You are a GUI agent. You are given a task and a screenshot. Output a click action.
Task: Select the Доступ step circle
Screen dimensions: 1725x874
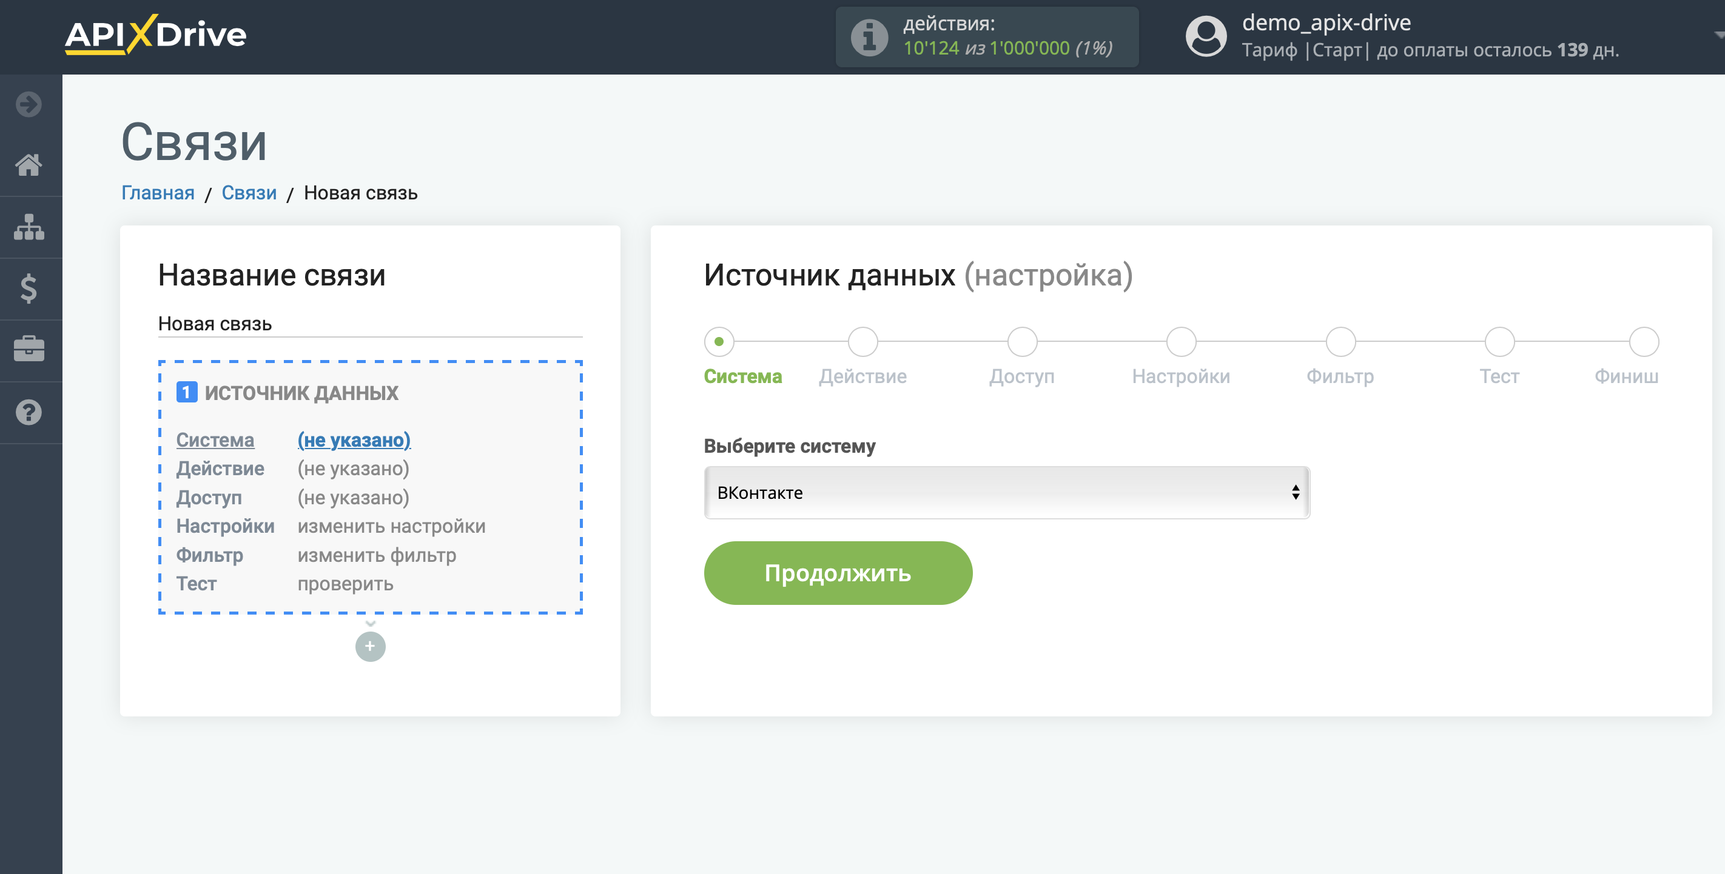(1022, 342)
